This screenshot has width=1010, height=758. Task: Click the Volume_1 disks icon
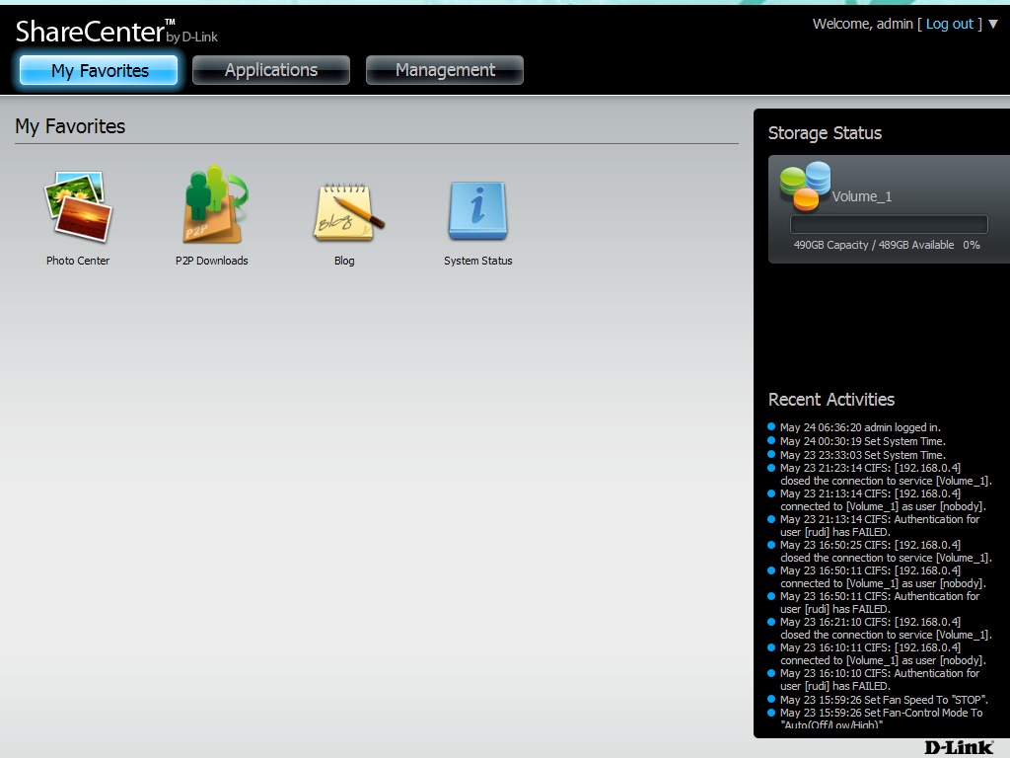pyautogui.click(x=805, y=187)
